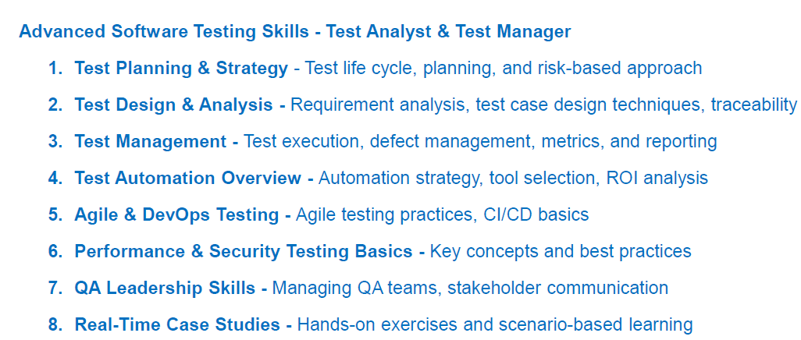Click the Test Management bold title
This screenshot has height=340, width=801.
(x=150, y=142)
